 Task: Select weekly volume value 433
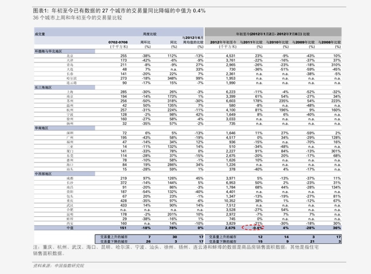tap(124, 206)
